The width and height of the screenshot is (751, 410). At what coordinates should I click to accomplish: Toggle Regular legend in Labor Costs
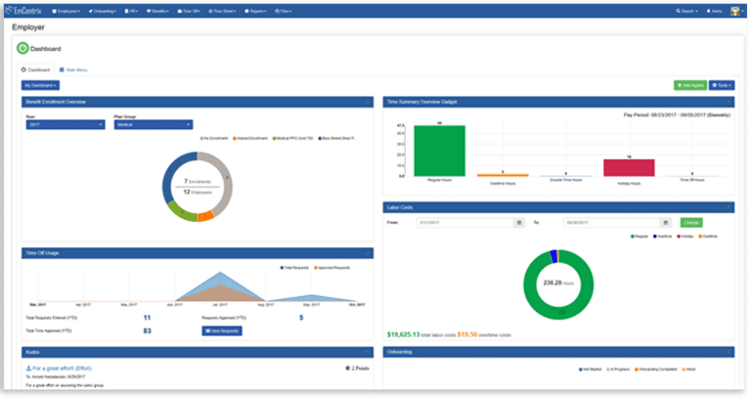(639, 236)
